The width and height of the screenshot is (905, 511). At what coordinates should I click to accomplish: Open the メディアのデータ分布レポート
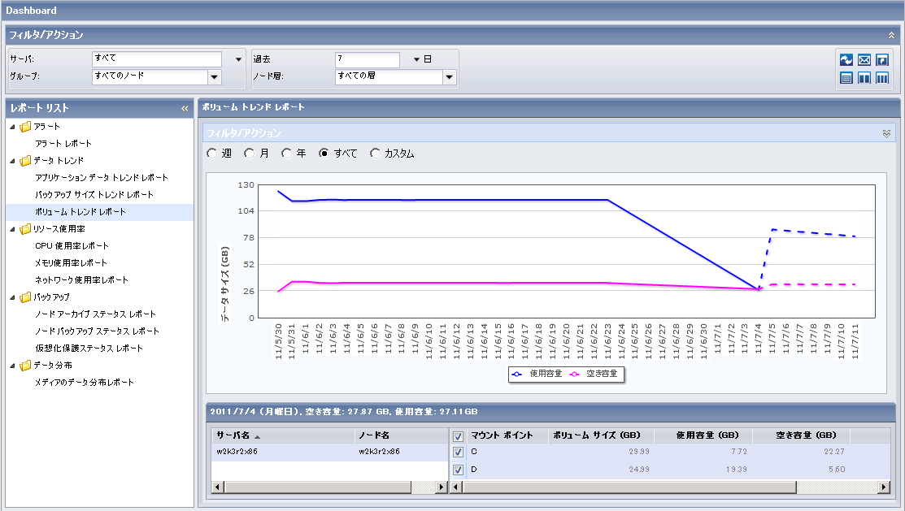[84, 382]
